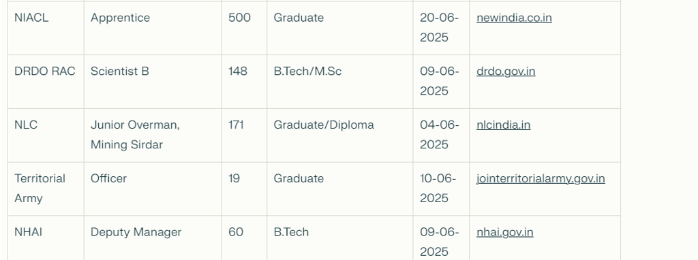Click the NHAI organization cell
698x260 pixels.
pos(46,238)
